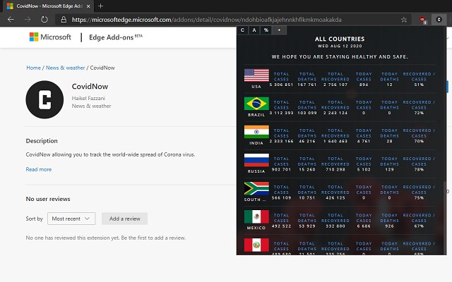Reload the page with refresh icon

point(44,20)
